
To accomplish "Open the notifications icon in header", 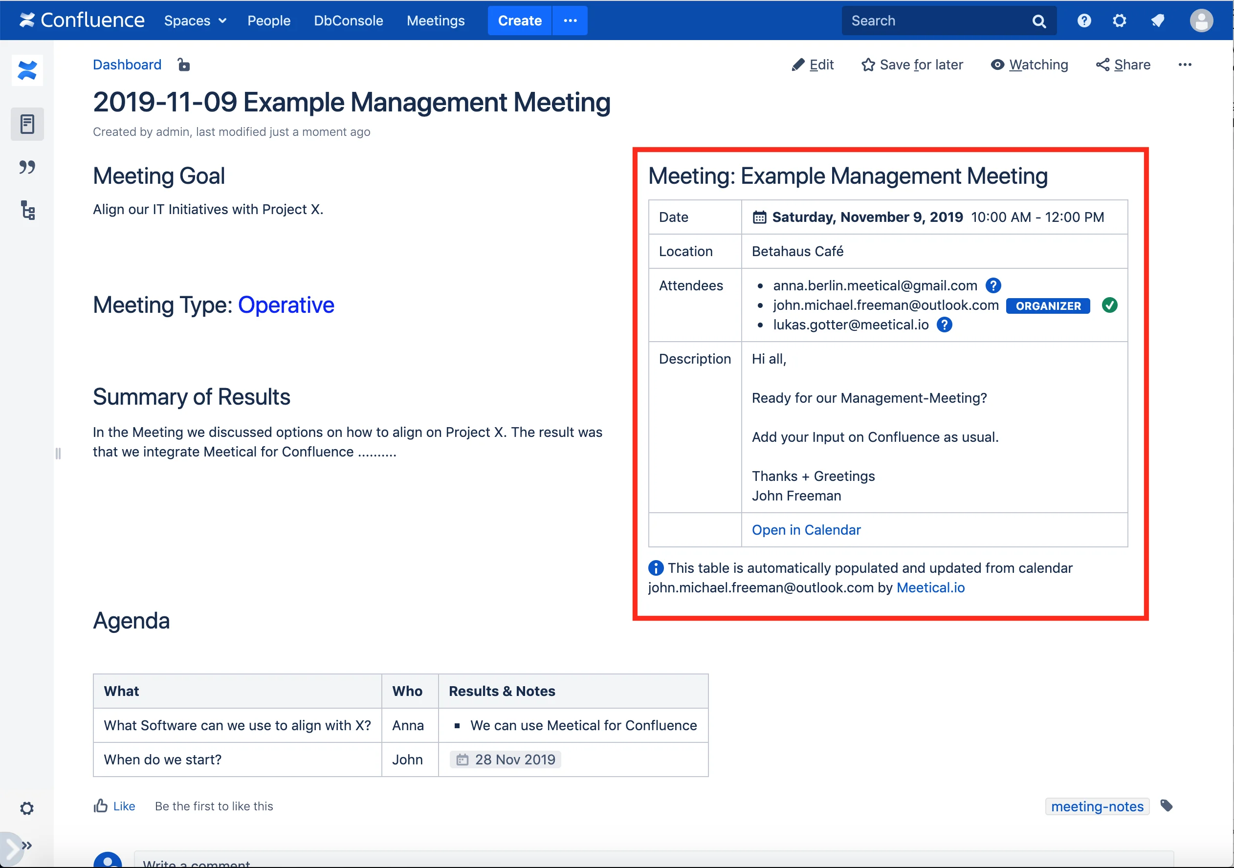I will click(x=1158, y=21).
